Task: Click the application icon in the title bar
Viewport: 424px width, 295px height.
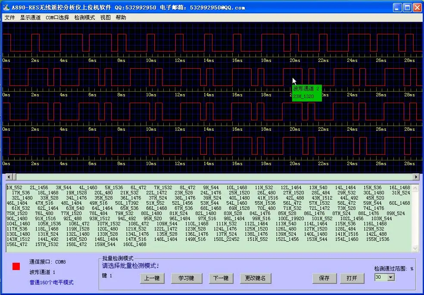Action: click(x=6, y=7)
